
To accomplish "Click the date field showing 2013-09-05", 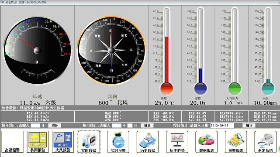I will (222, 126).
